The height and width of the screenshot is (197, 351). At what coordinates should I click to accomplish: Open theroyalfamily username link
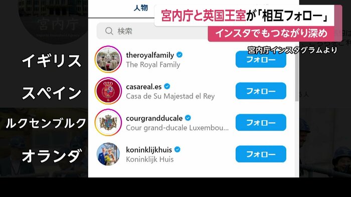(150, 55)
